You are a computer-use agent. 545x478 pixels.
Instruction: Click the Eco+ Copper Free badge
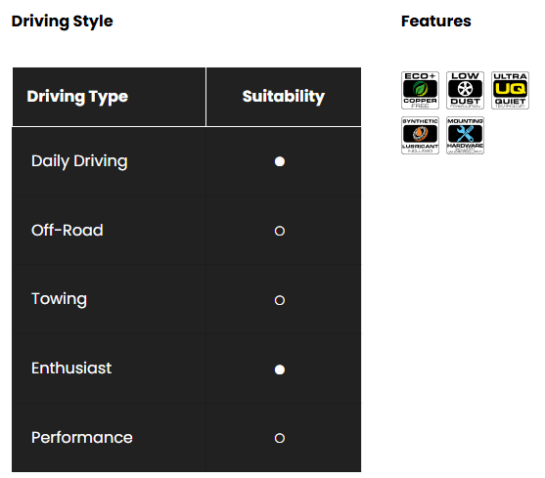(x=420, y=90)
